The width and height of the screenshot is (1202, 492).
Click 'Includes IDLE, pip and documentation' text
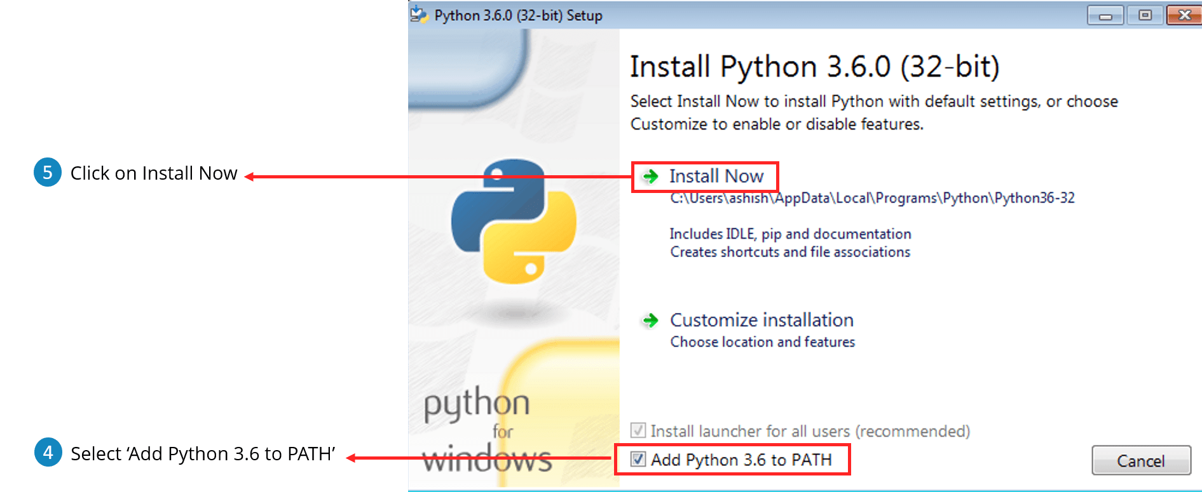click(790, 234)
